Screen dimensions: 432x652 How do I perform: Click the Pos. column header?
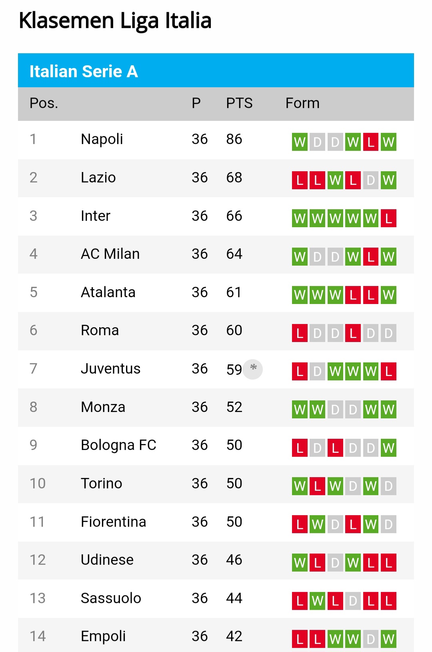pyautogui.click(x=44, y=103)
